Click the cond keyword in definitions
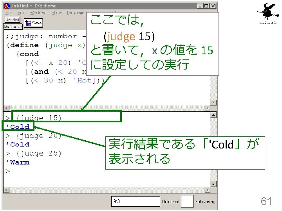Viewport: 282px width, 211px height. click(x=29, y=54)
